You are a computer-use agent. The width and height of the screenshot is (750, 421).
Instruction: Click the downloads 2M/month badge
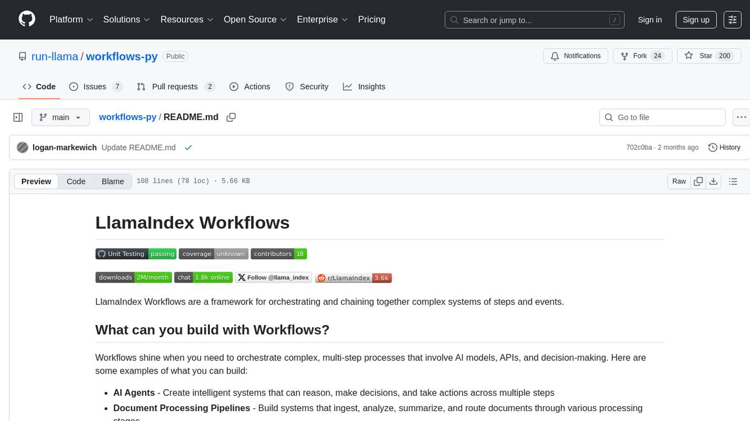coord(133,278)
